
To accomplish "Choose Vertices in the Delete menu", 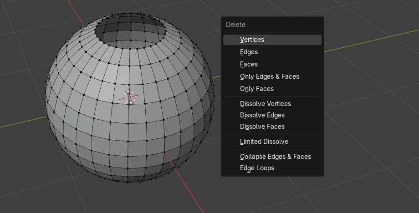I will pos(252,40).
